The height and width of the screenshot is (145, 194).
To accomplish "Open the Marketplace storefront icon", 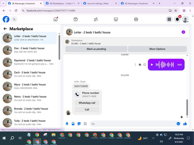I will 116,19.
